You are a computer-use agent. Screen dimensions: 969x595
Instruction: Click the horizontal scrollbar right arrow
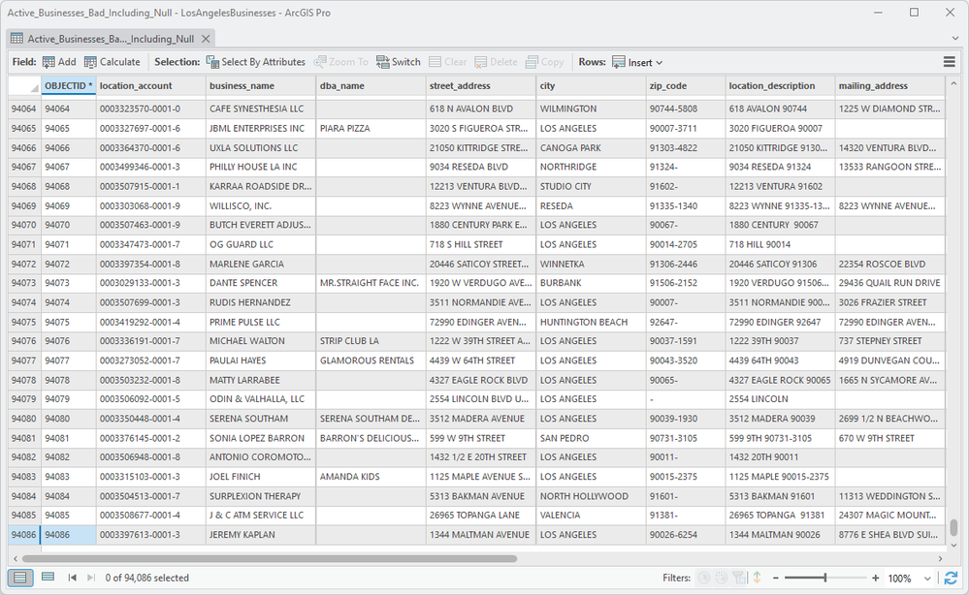tap(940, 558)
